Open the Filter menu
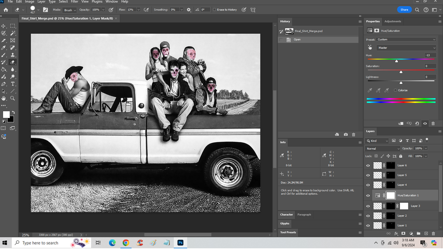This screenshot has width=443, height=250. 74,2
